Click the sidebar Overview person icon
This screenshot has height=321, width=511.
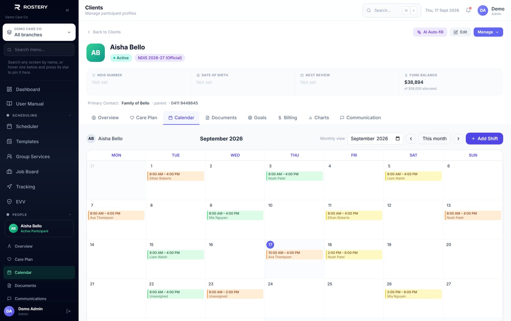click(x=9, y=246)
